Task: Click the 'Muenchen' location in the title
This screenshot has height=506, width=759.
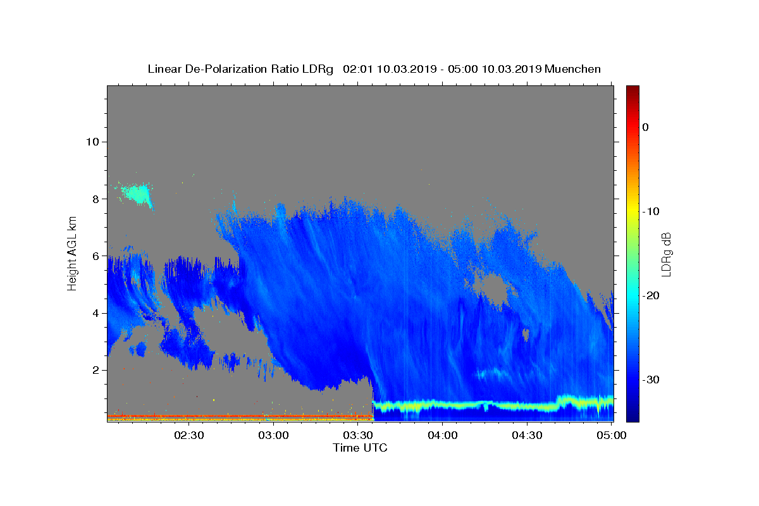Action: (572, 69)
